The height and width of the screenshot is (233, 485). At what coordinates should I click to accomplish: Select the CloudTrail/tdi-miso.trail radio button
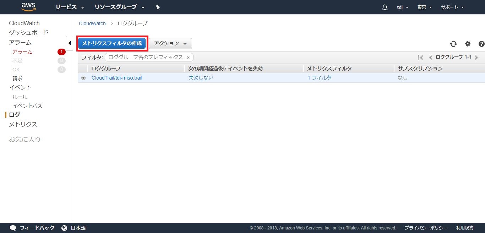[x=83, y=78]
